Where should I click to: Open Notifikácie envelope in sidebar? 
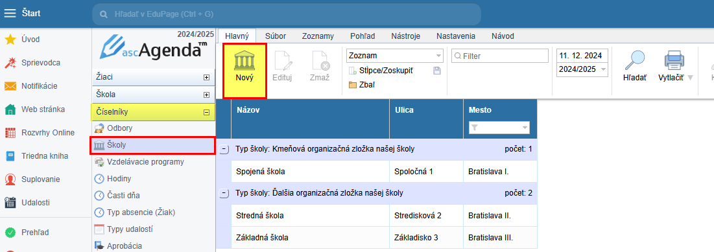10,86
